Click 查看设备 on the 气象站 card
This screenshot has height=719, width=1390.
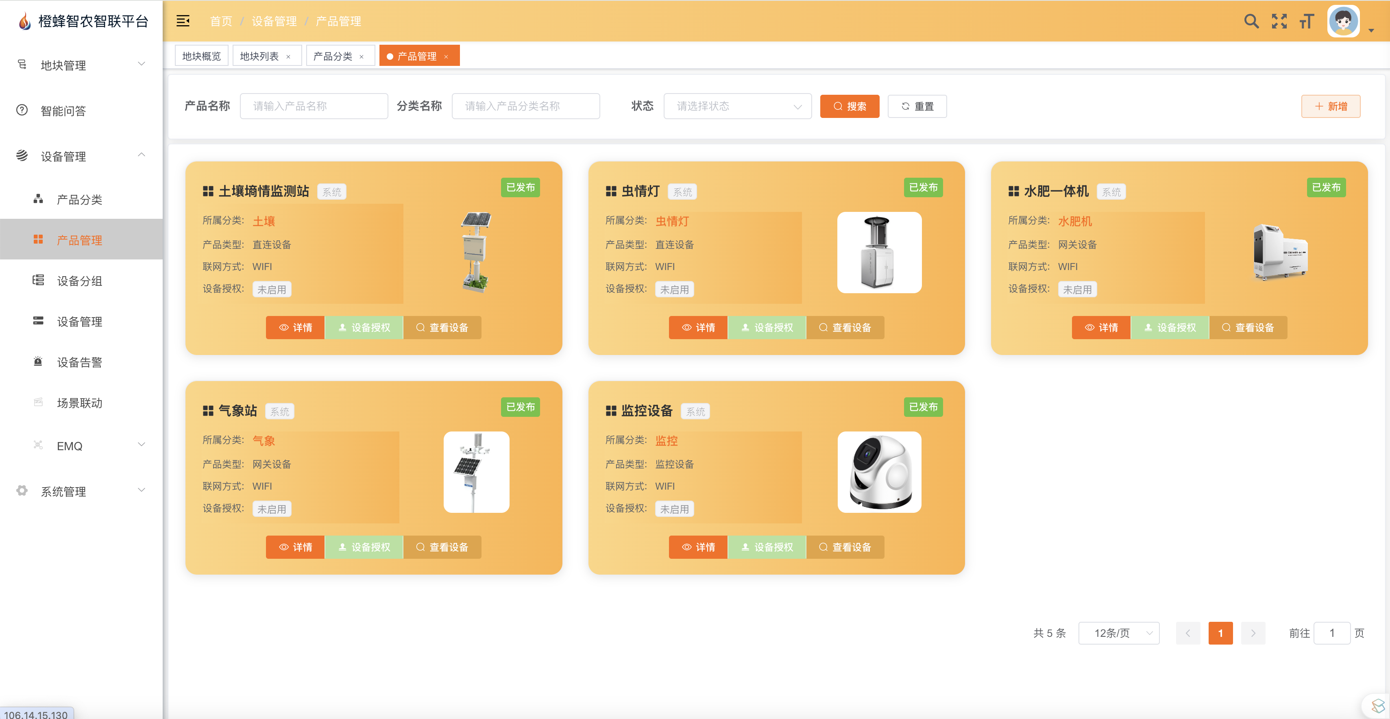tap(442, 547)
